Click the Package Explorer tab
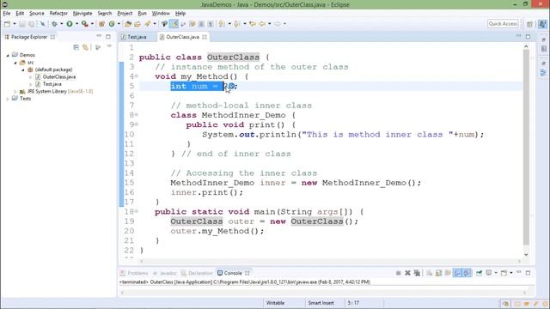 point(28,37)
